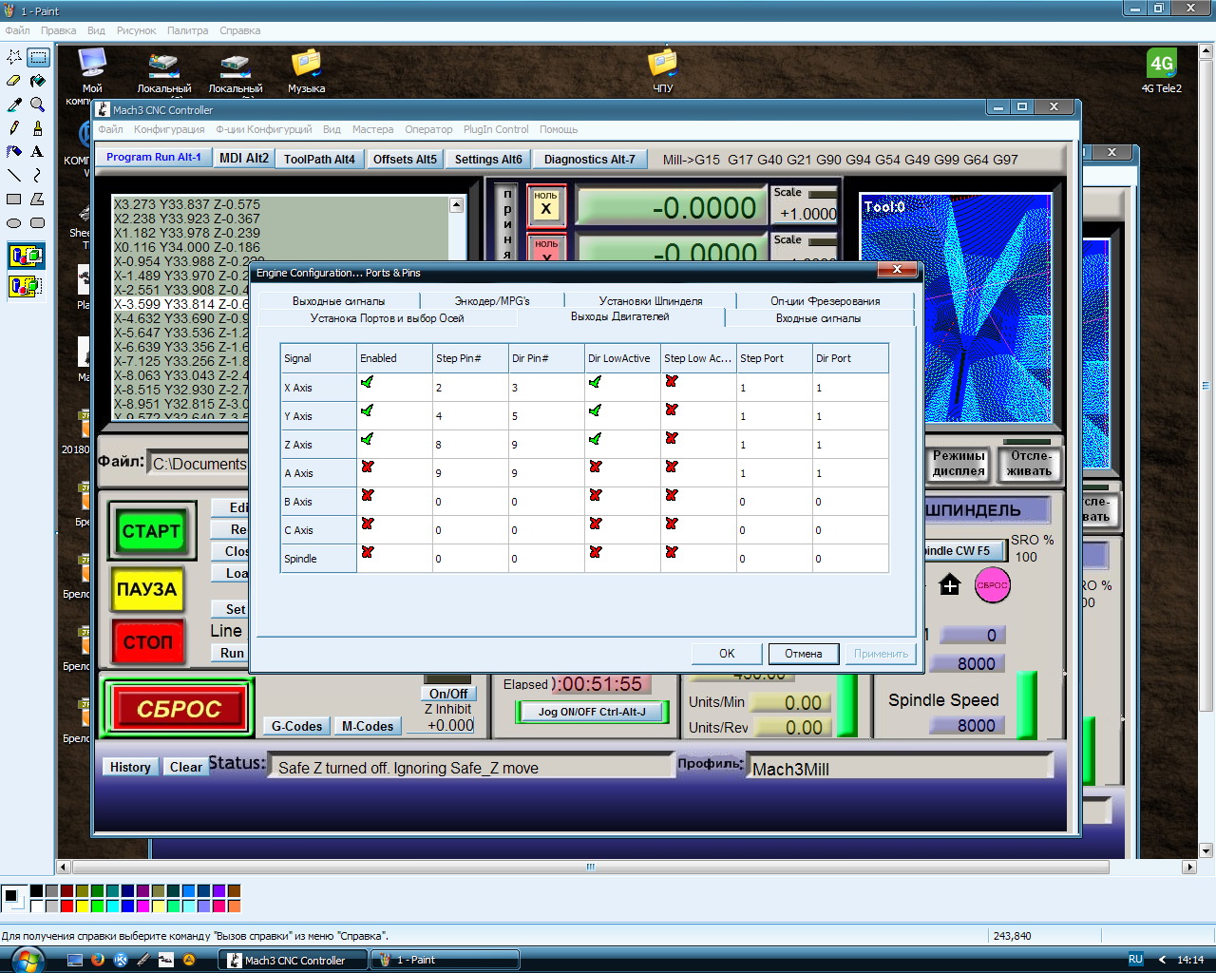This screenshot has width=1216, height=973.
Task: Click the spindle home-plus icon in Mach3
Action: click(950, 584)
